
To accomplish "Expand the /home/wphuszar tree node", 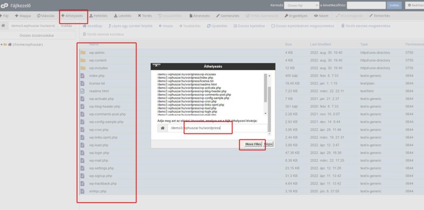I will coord(2,45).
